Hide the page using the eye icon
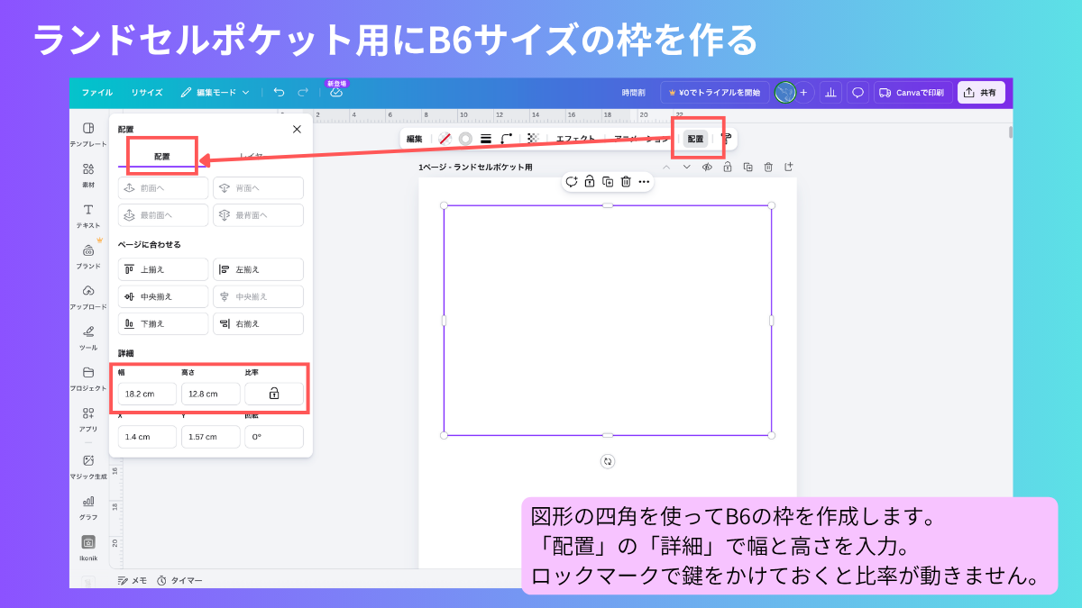The height and width of the screenshot is (608, 1082). click(708, 167)
